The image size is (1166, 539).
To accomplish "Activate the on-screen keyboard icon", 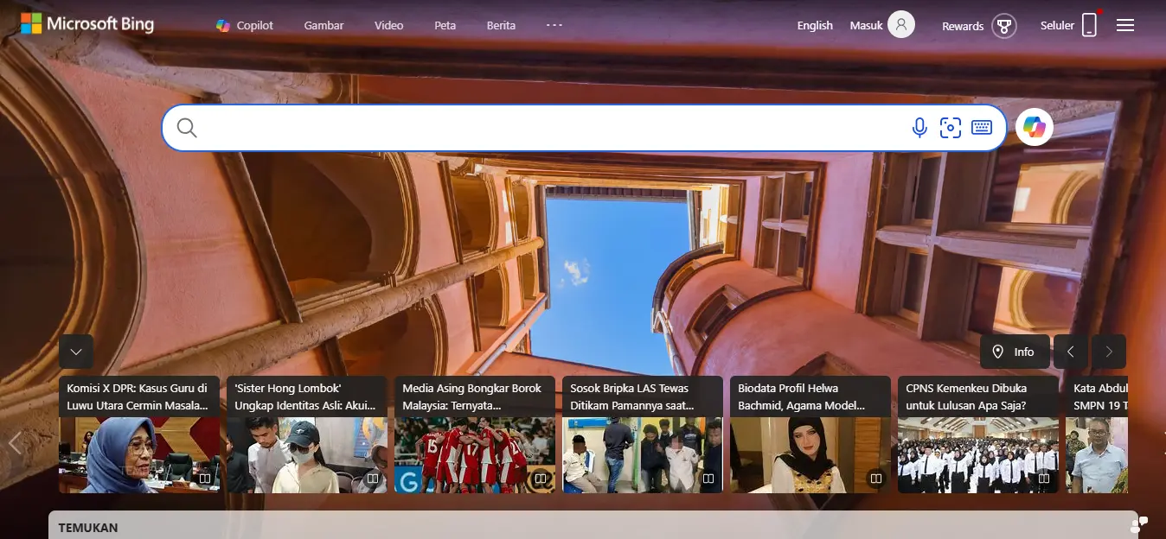I will click(x=982, y=127).
